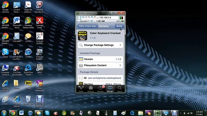Click Skype in the taskbar
Image resolution: width=207 pixels, height=116 pixels.
point(47,113)
